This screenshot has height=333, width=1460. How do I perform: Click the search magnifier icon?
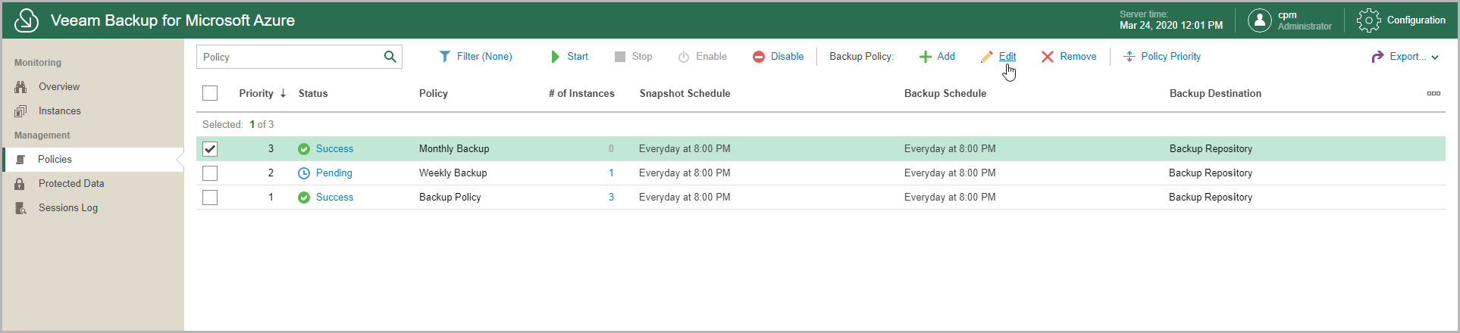[x=390, y=57]
